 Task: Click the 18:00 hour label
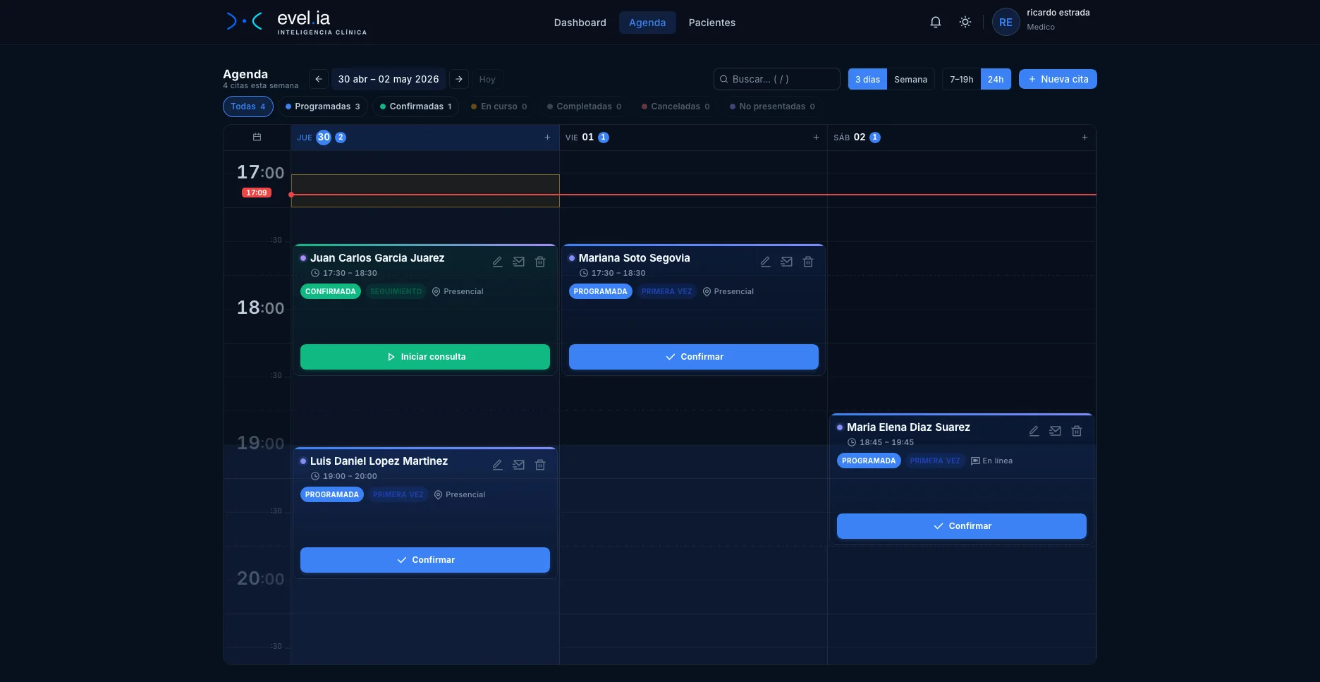pyautogui.click(x=260, y=307)
